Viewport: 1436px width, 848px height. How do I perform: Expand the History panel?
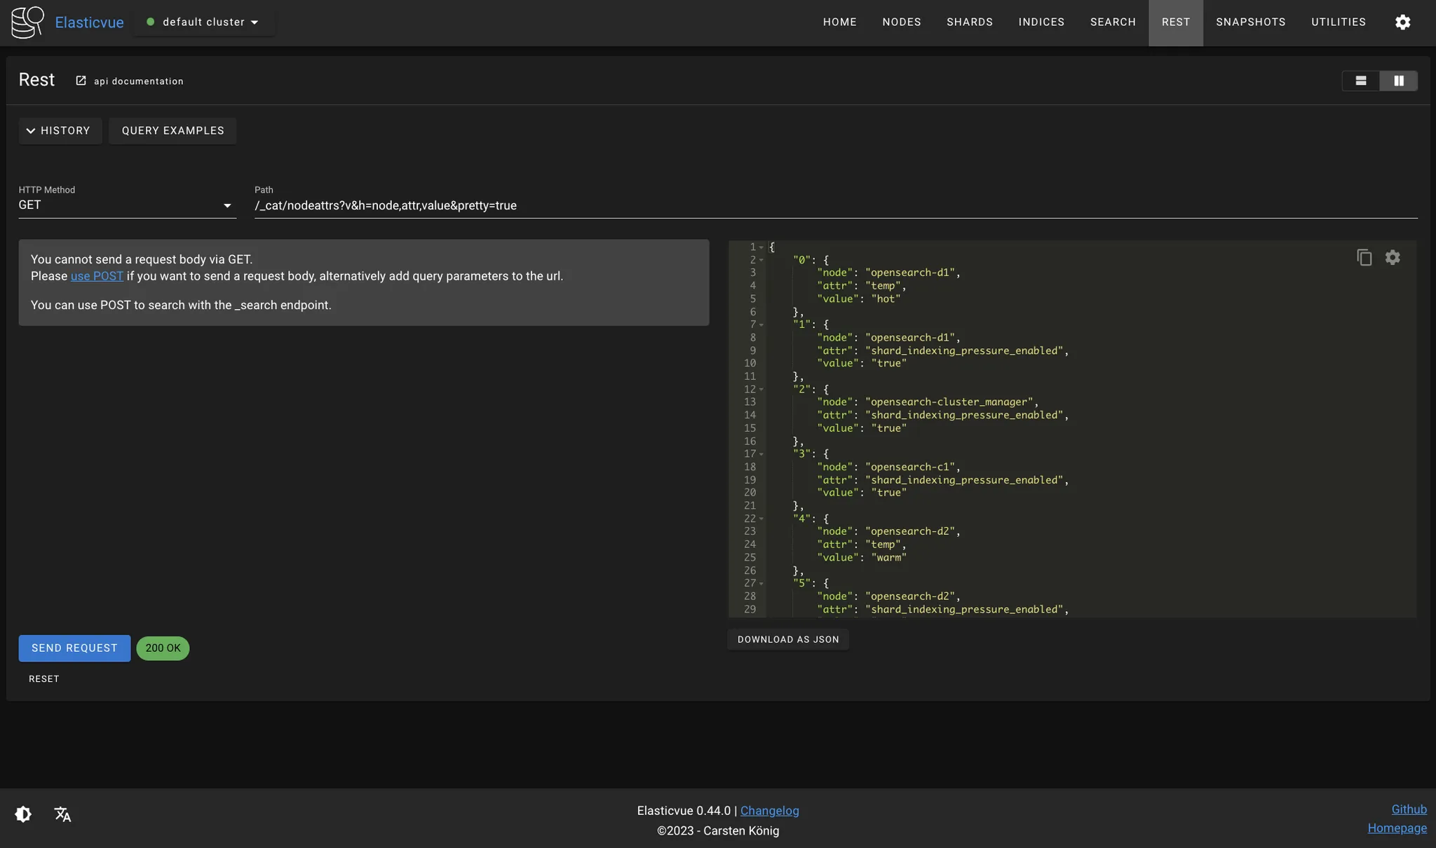pyautogui.click(x=60, y=131)
